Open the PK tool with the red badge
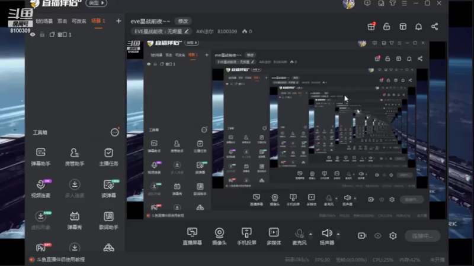 [x=41, y=247]
